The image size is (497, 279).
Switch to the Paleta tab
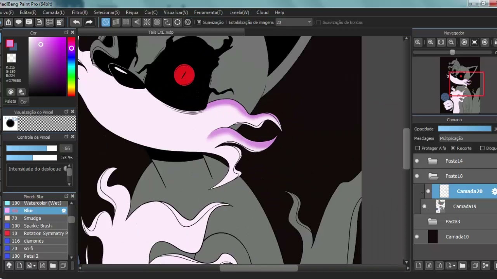(x=10, y=101)
